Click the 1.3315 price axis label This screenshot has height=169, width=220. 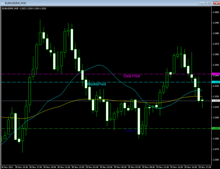pyautogui.click(x=216, y=107)
